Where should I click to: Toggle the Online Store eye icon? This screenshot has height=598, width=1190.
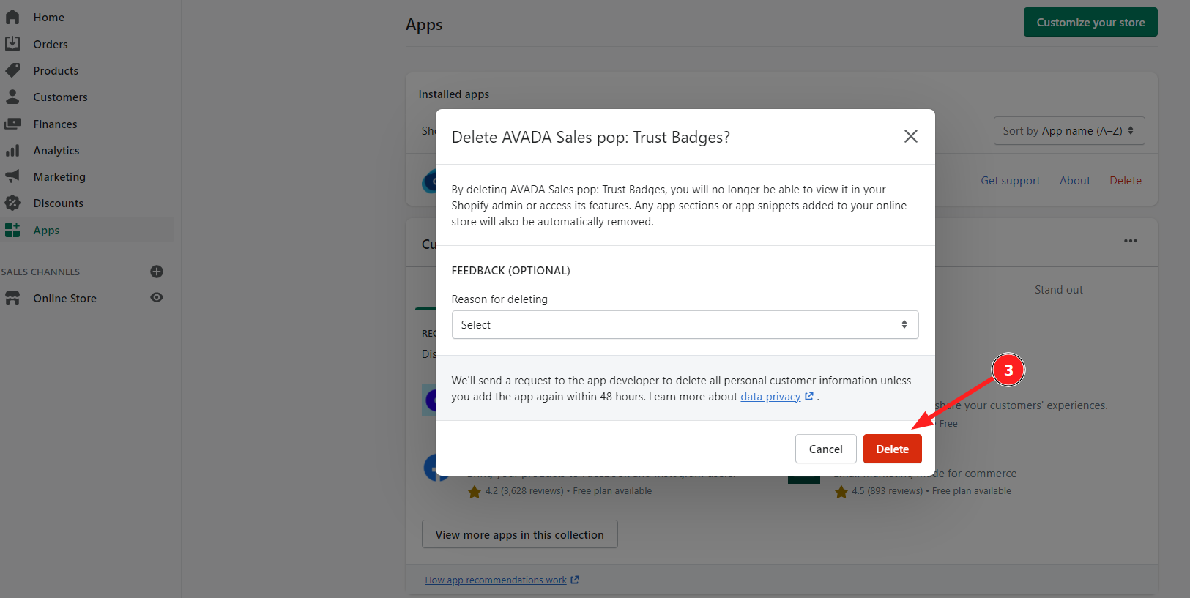click(157, 298)
